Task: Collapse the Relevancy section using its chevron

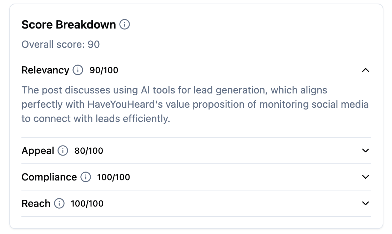Action: (365, 70)
